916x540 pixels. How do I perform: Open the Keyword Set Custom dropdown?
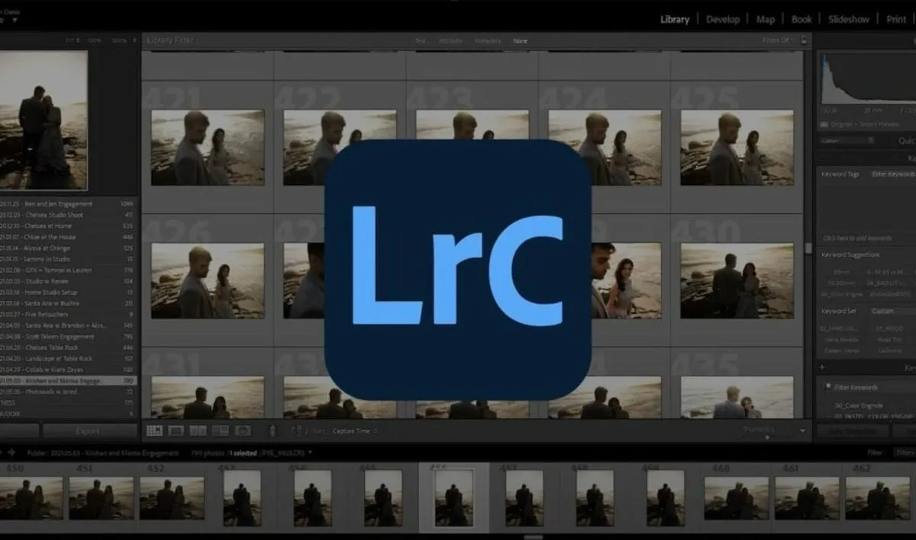[x=882, y=311]
